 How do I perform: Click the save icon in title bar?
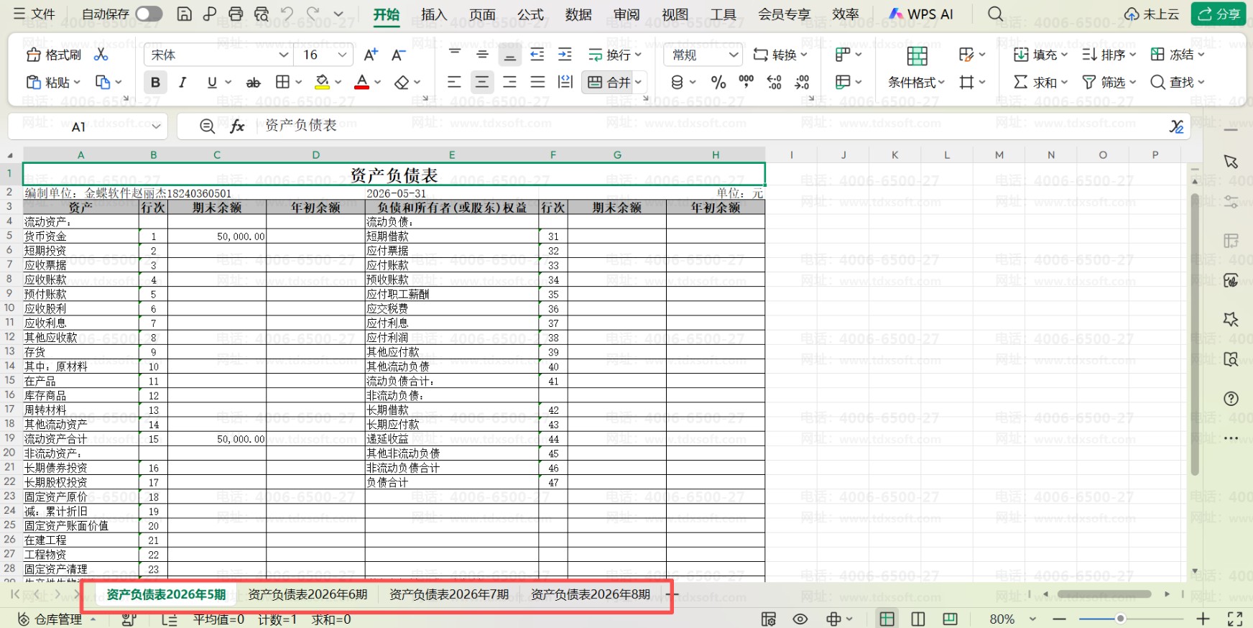185,14
